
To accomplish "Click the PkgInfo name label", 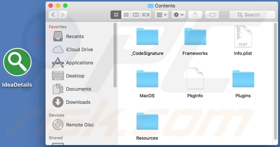I will (195, 96).
